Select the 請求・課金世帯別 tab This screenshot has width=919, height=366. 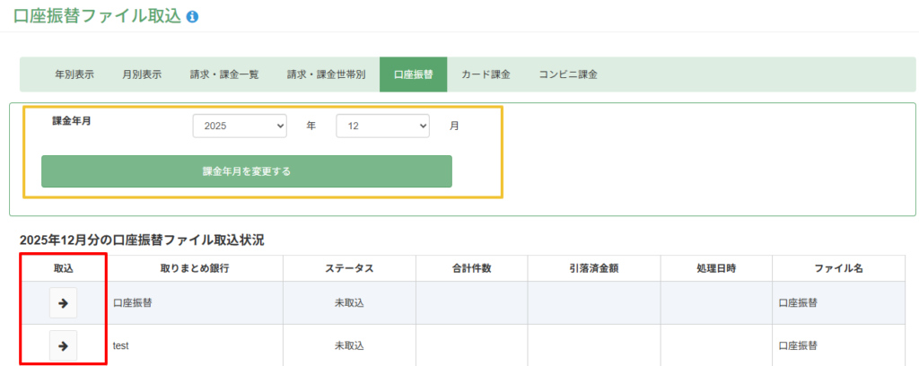326,74
